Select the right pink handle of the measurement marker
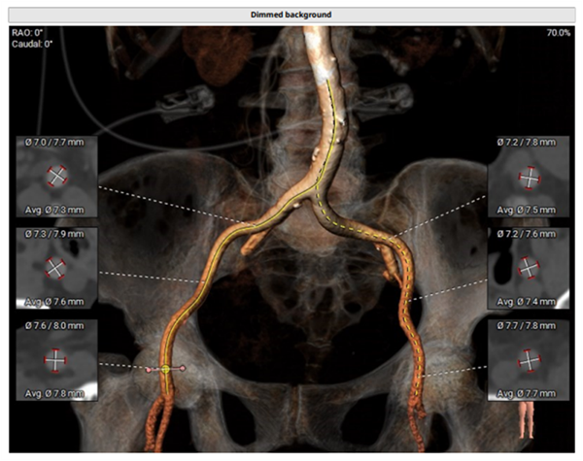 pyautogui.click(x=183, y=368)
